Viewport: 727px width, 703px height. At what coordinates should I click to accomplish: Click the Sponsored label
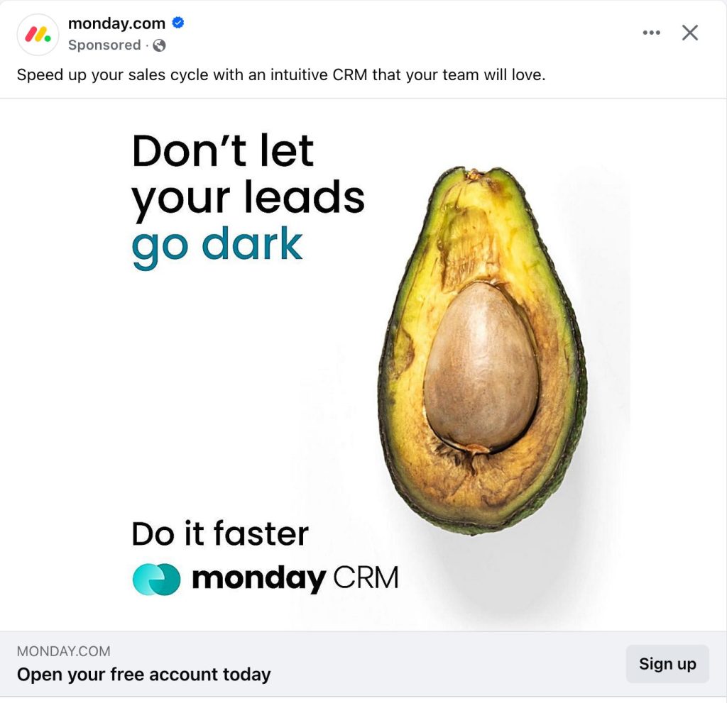[x=104, y=45]
